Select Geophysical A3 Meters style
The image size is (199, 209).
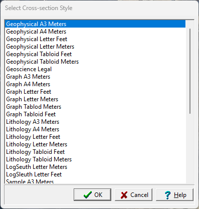pyautogui.click(x=95, y=24)
